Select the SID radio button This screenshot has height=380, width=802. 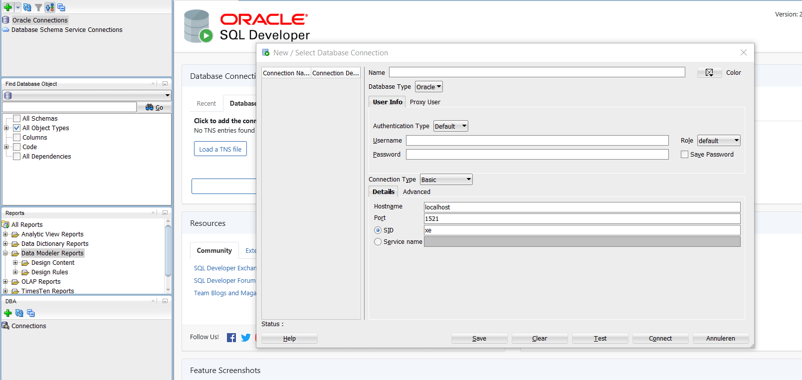click(378, 230)
